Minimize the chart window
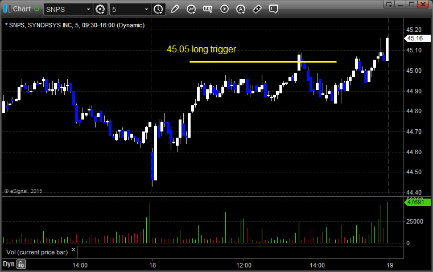The height and width of the screenshot is (272, 433). pyautogui.click(x=401, y=4)
